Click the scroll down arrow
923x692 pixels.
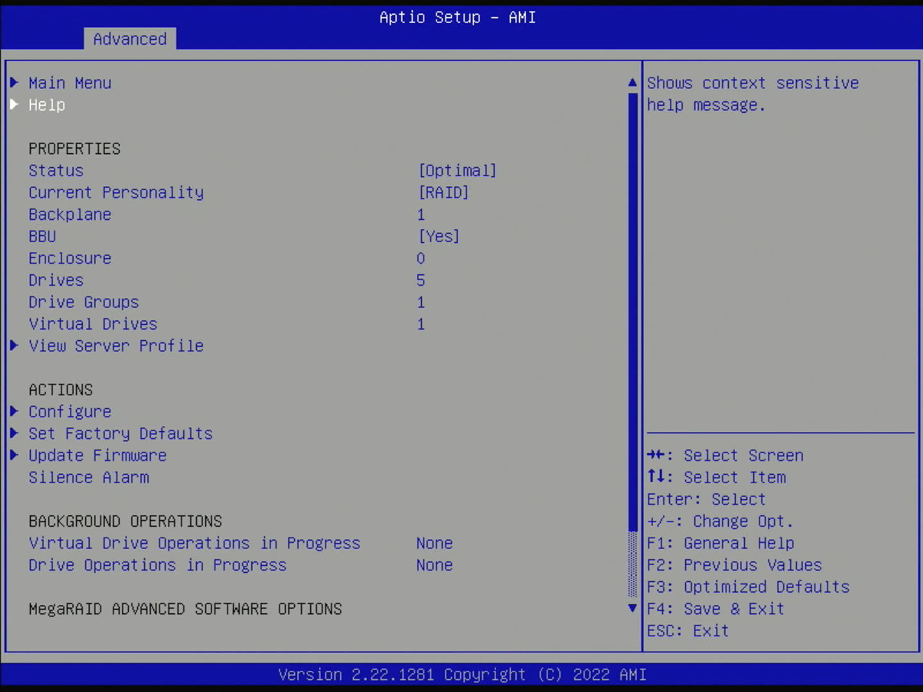pos(633,608)
